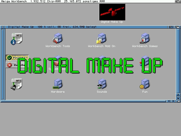This screenshot has height=136, width=181.
Task: Click the window close gadget of Digital Make Up
Action: point(3,27)
